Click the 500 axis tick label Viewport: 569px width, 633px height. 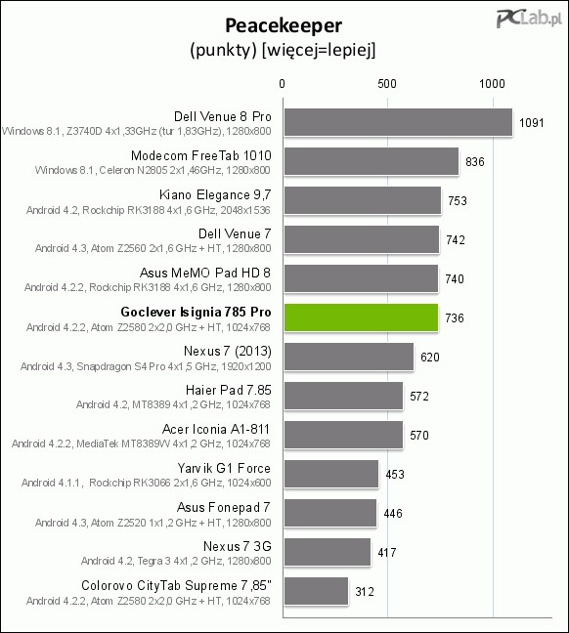click(387, 84)
